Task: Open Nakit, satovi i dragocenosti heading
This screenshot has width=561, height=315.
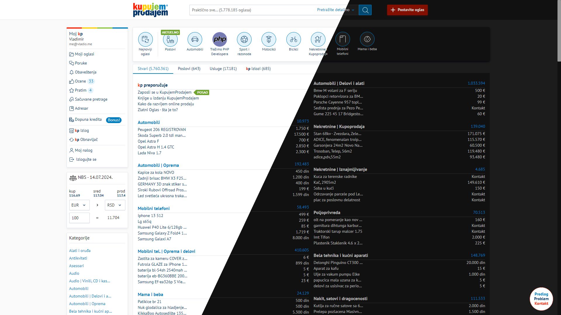Action: click(x=340, y=299)
